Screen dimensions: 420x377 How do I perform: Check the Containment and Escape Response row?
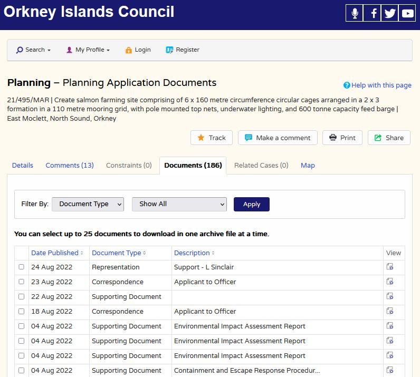(22, 370)
